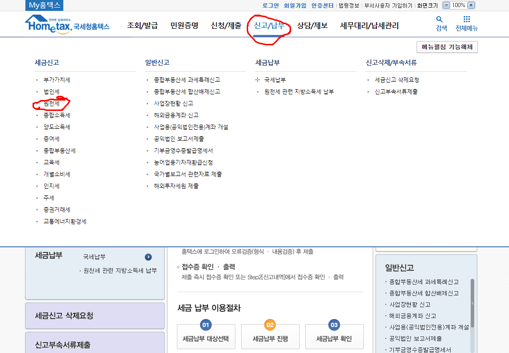
Task: Open 종합부동산세 합산배제신고 in dropdown menu
Action: tap(187, 92)
